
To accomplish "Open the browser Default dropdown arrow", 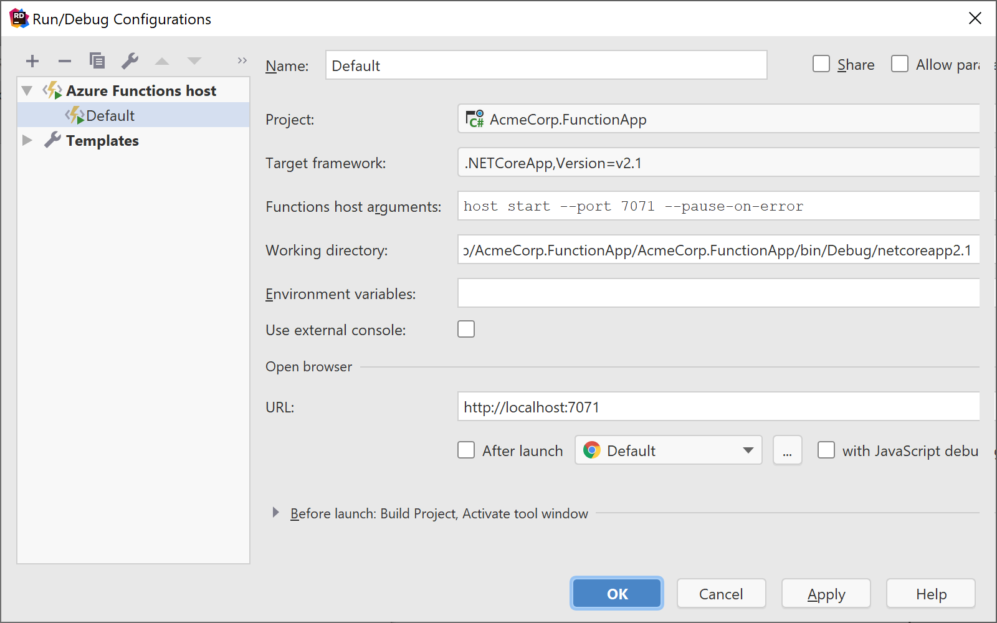I will [748, 450].
